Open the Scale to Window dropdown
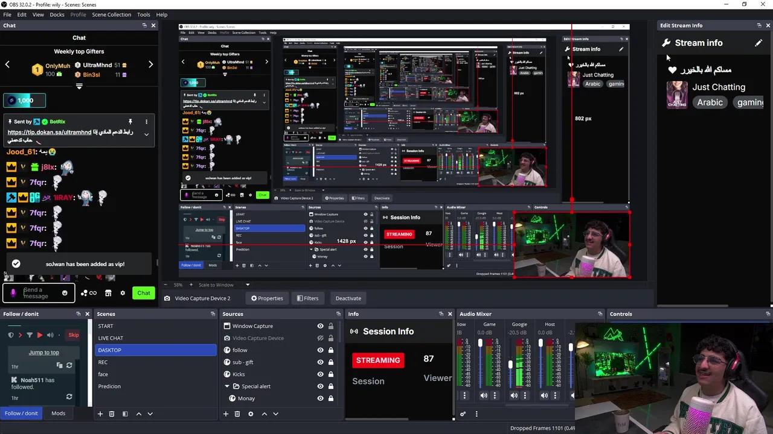This screenshot has height=434, width=773. (x=220, y=285)
